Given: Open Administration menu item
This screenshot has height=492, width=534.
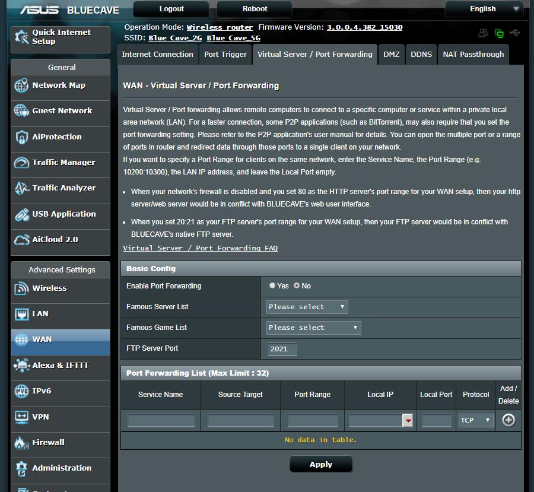Looking at the screenshot, I should [x=61, y=471].
